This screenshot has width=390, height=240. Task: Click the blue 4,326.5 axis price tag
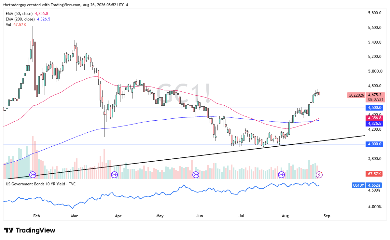[374, 124]
